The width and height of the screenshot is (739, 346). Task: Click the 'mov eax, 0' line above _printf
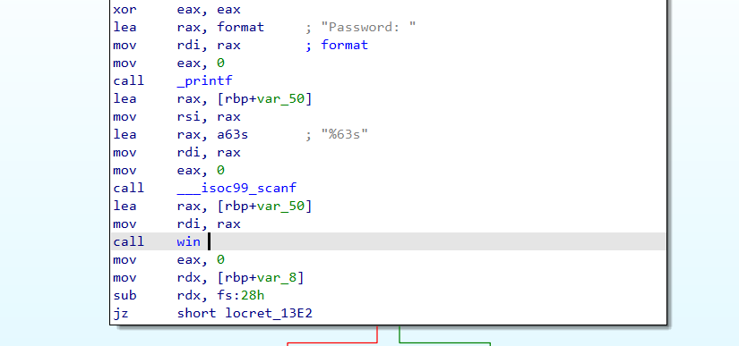point(168,63)
